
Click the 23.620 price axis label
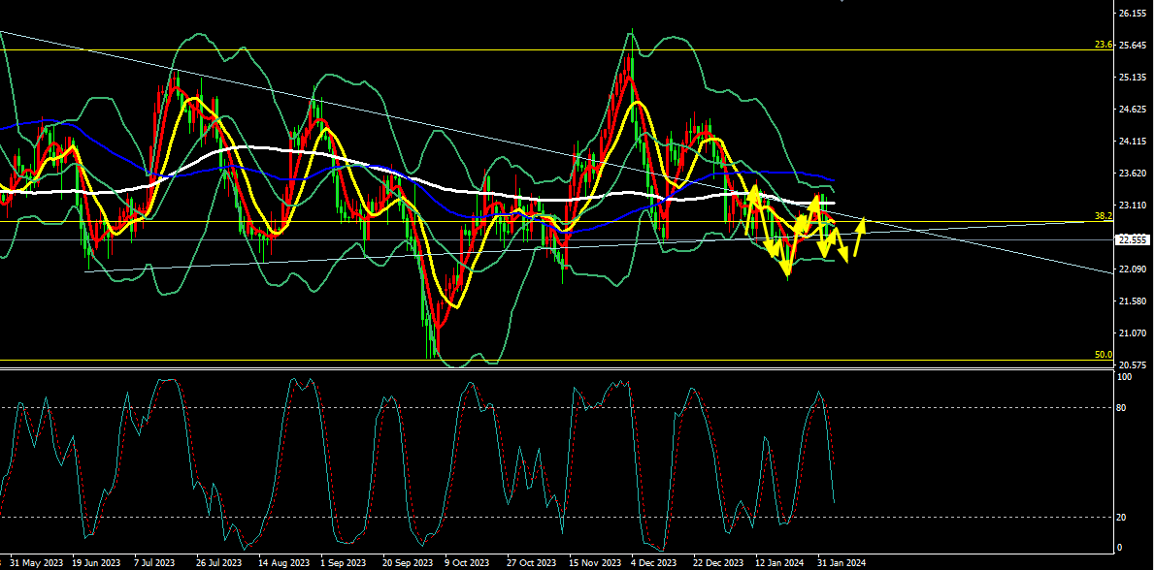click(x=1133, y=174)
